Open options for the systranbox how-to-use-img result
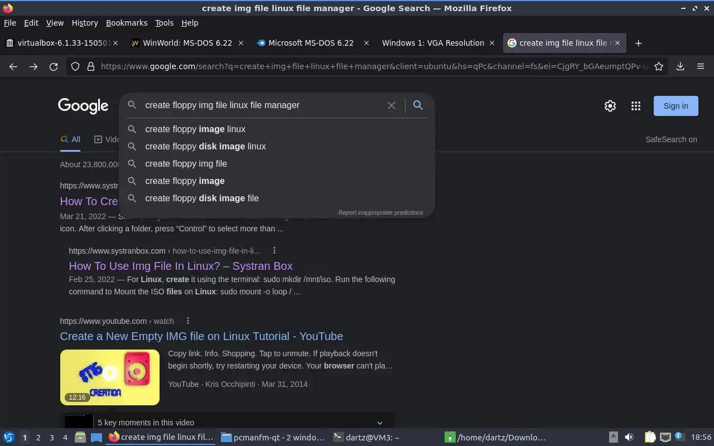 274,250
